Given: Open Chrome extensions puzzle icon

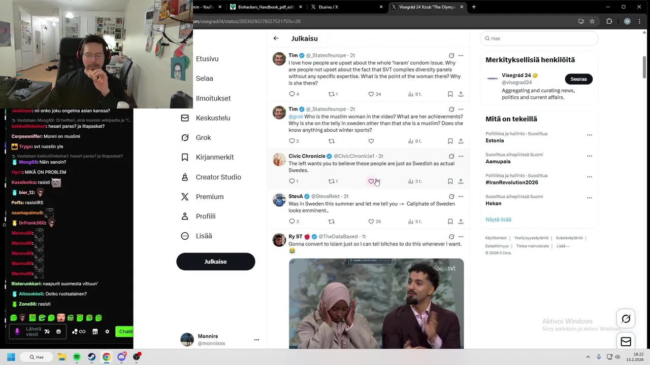Looking at the screenshot, I should coord(609,21).
